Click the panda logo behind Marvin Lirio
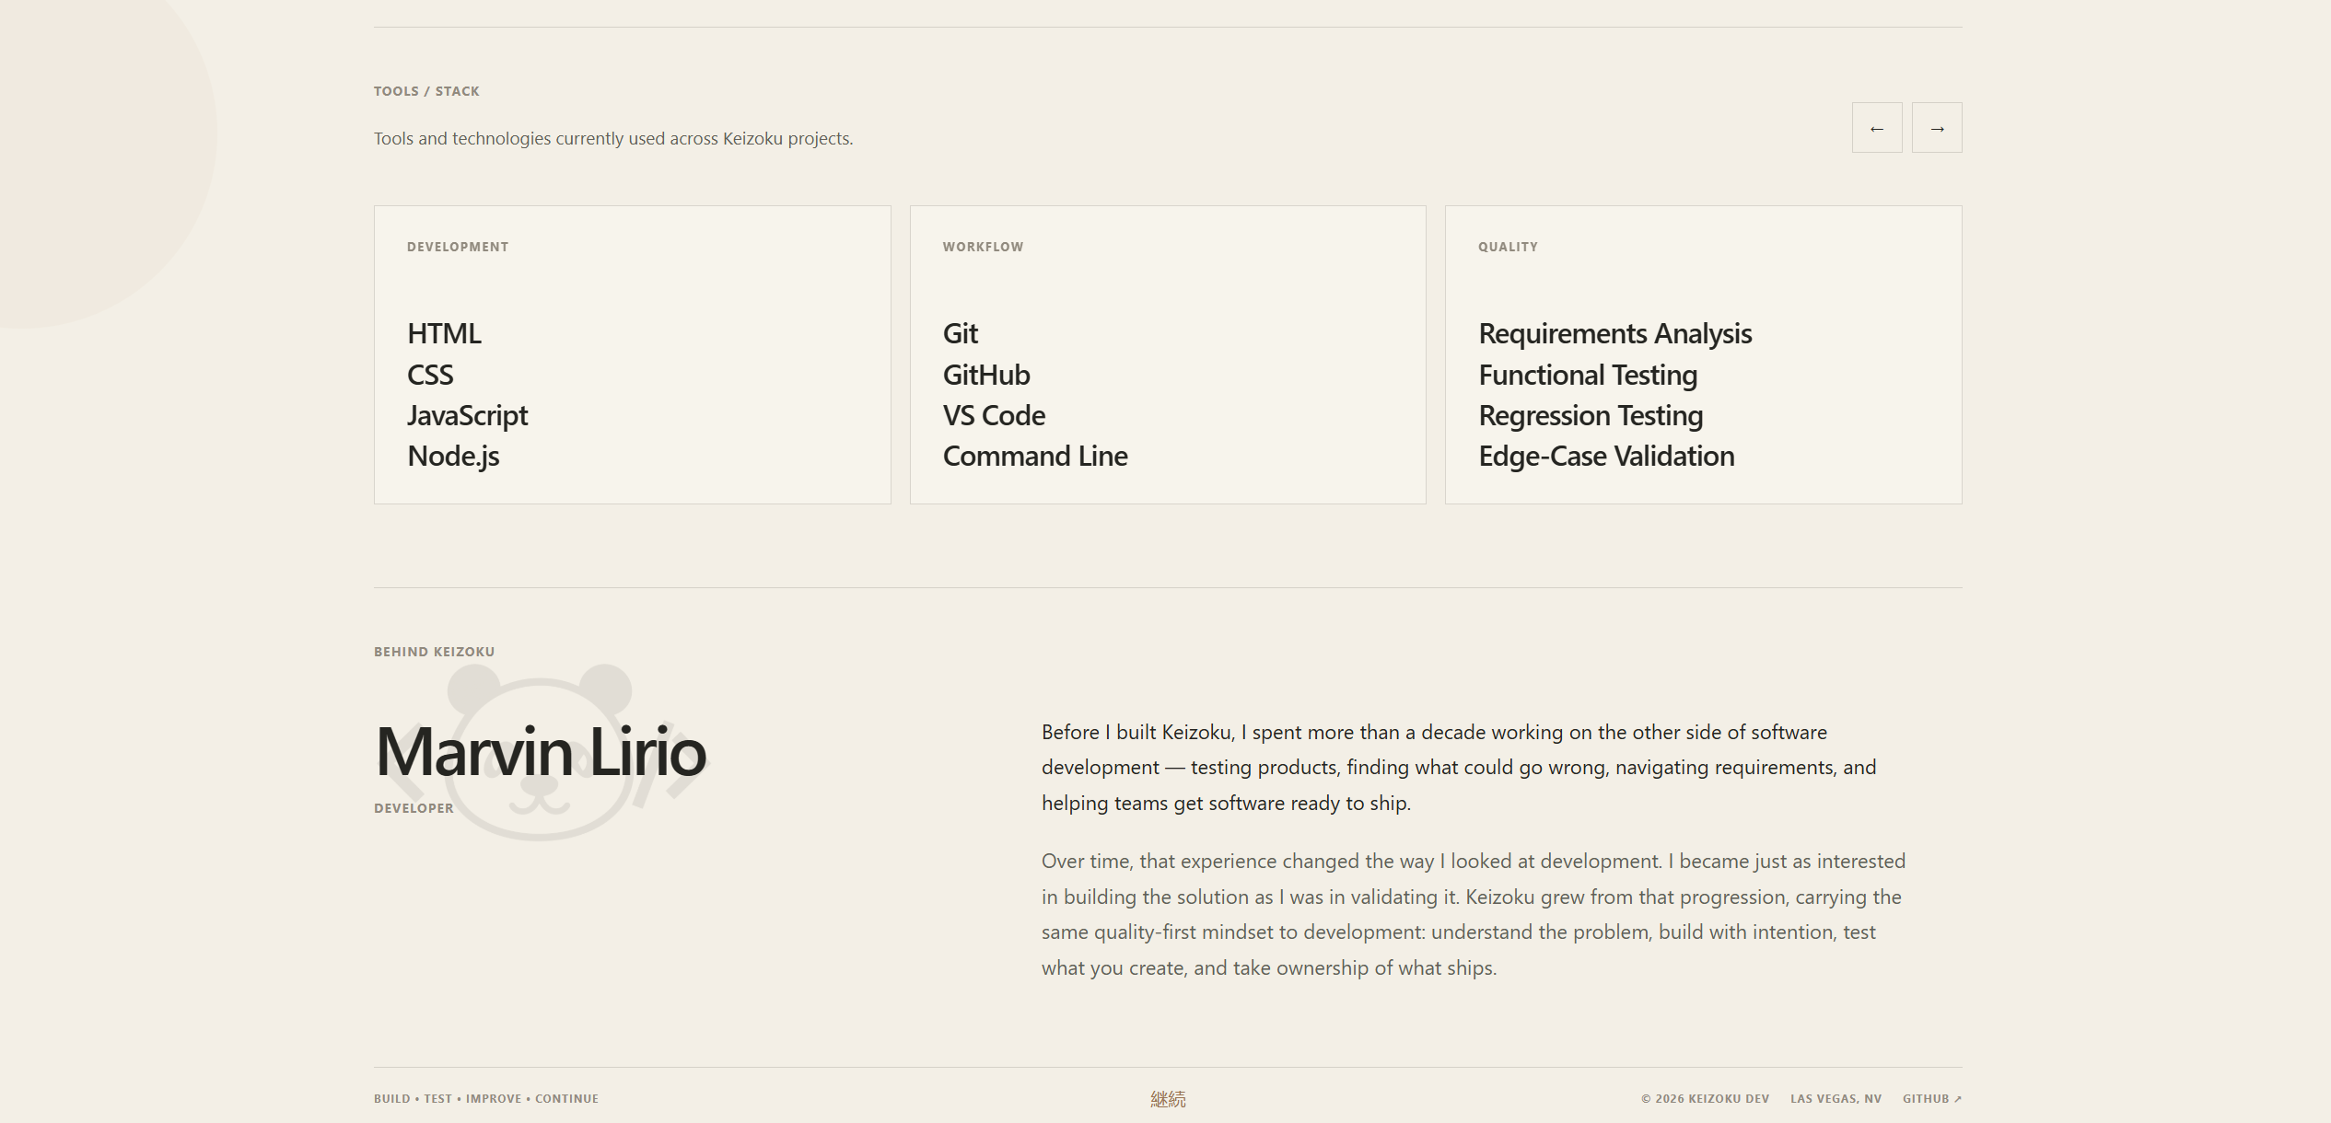Screen dimensions: 2331x1123 pos(541,752)
